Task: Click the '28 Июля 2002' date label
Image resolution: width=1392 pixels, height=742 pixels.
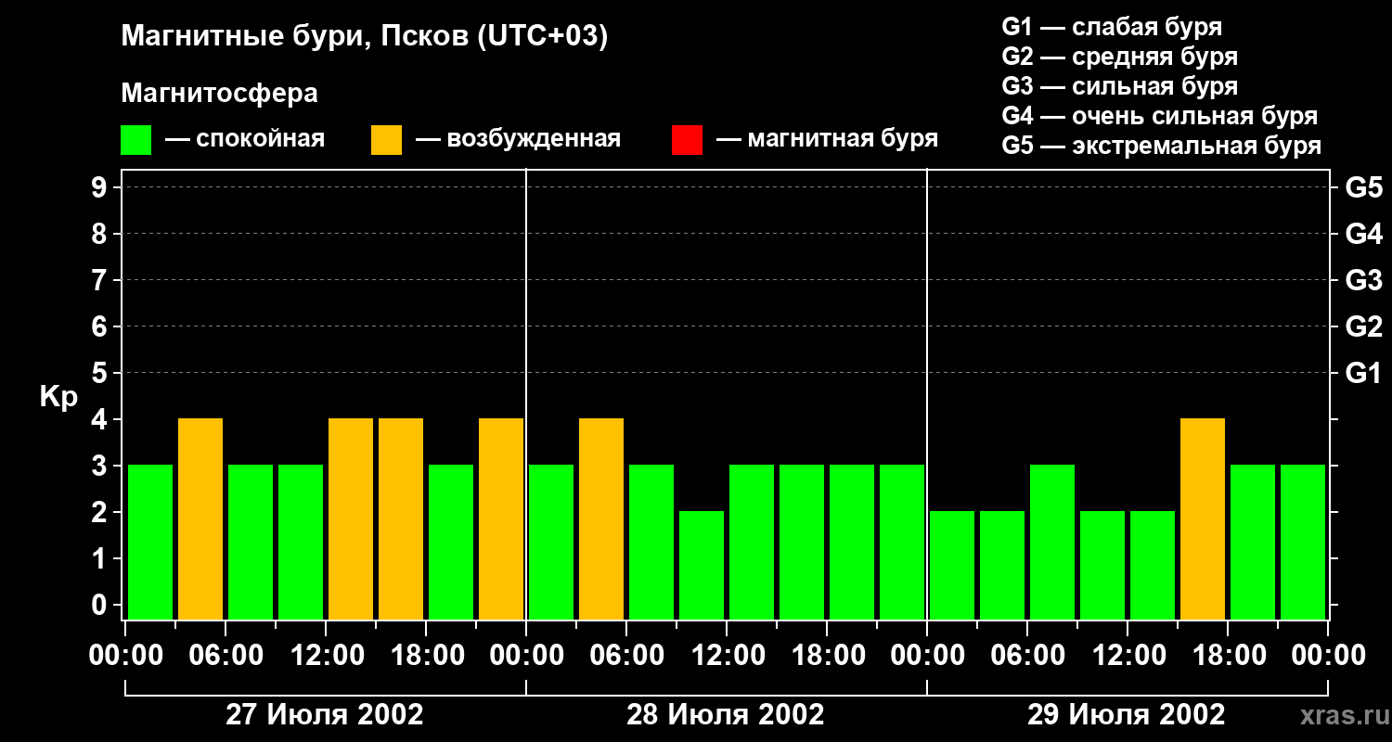Action: pos(726,715)
